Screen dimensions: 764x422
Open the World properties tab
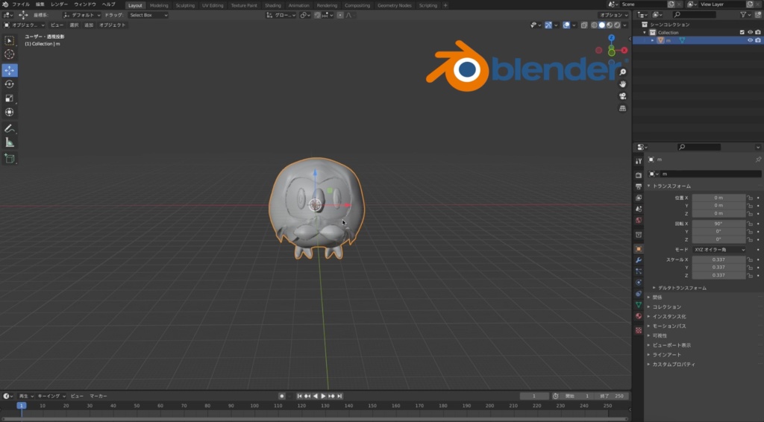point(639,220)
